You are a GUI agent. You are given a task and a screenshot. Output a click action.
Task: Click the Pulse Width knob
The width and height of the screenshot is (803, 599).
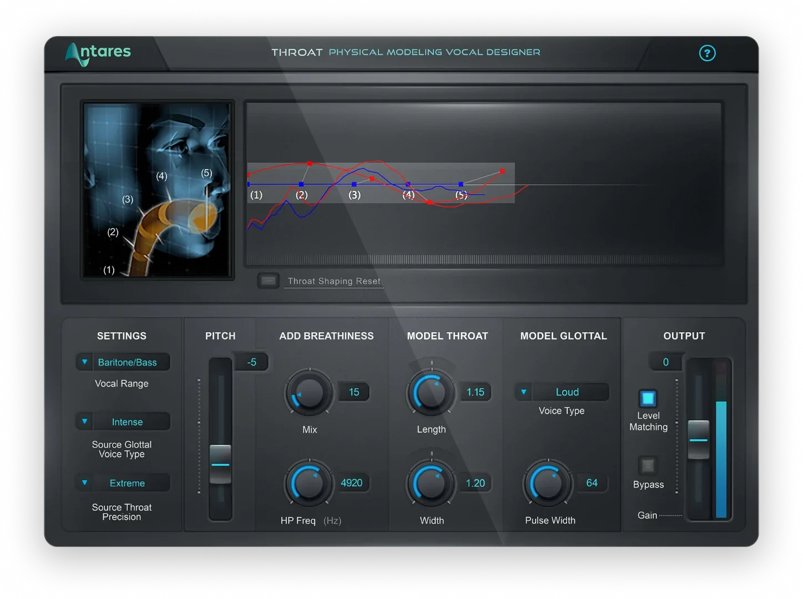coord(548,483)
